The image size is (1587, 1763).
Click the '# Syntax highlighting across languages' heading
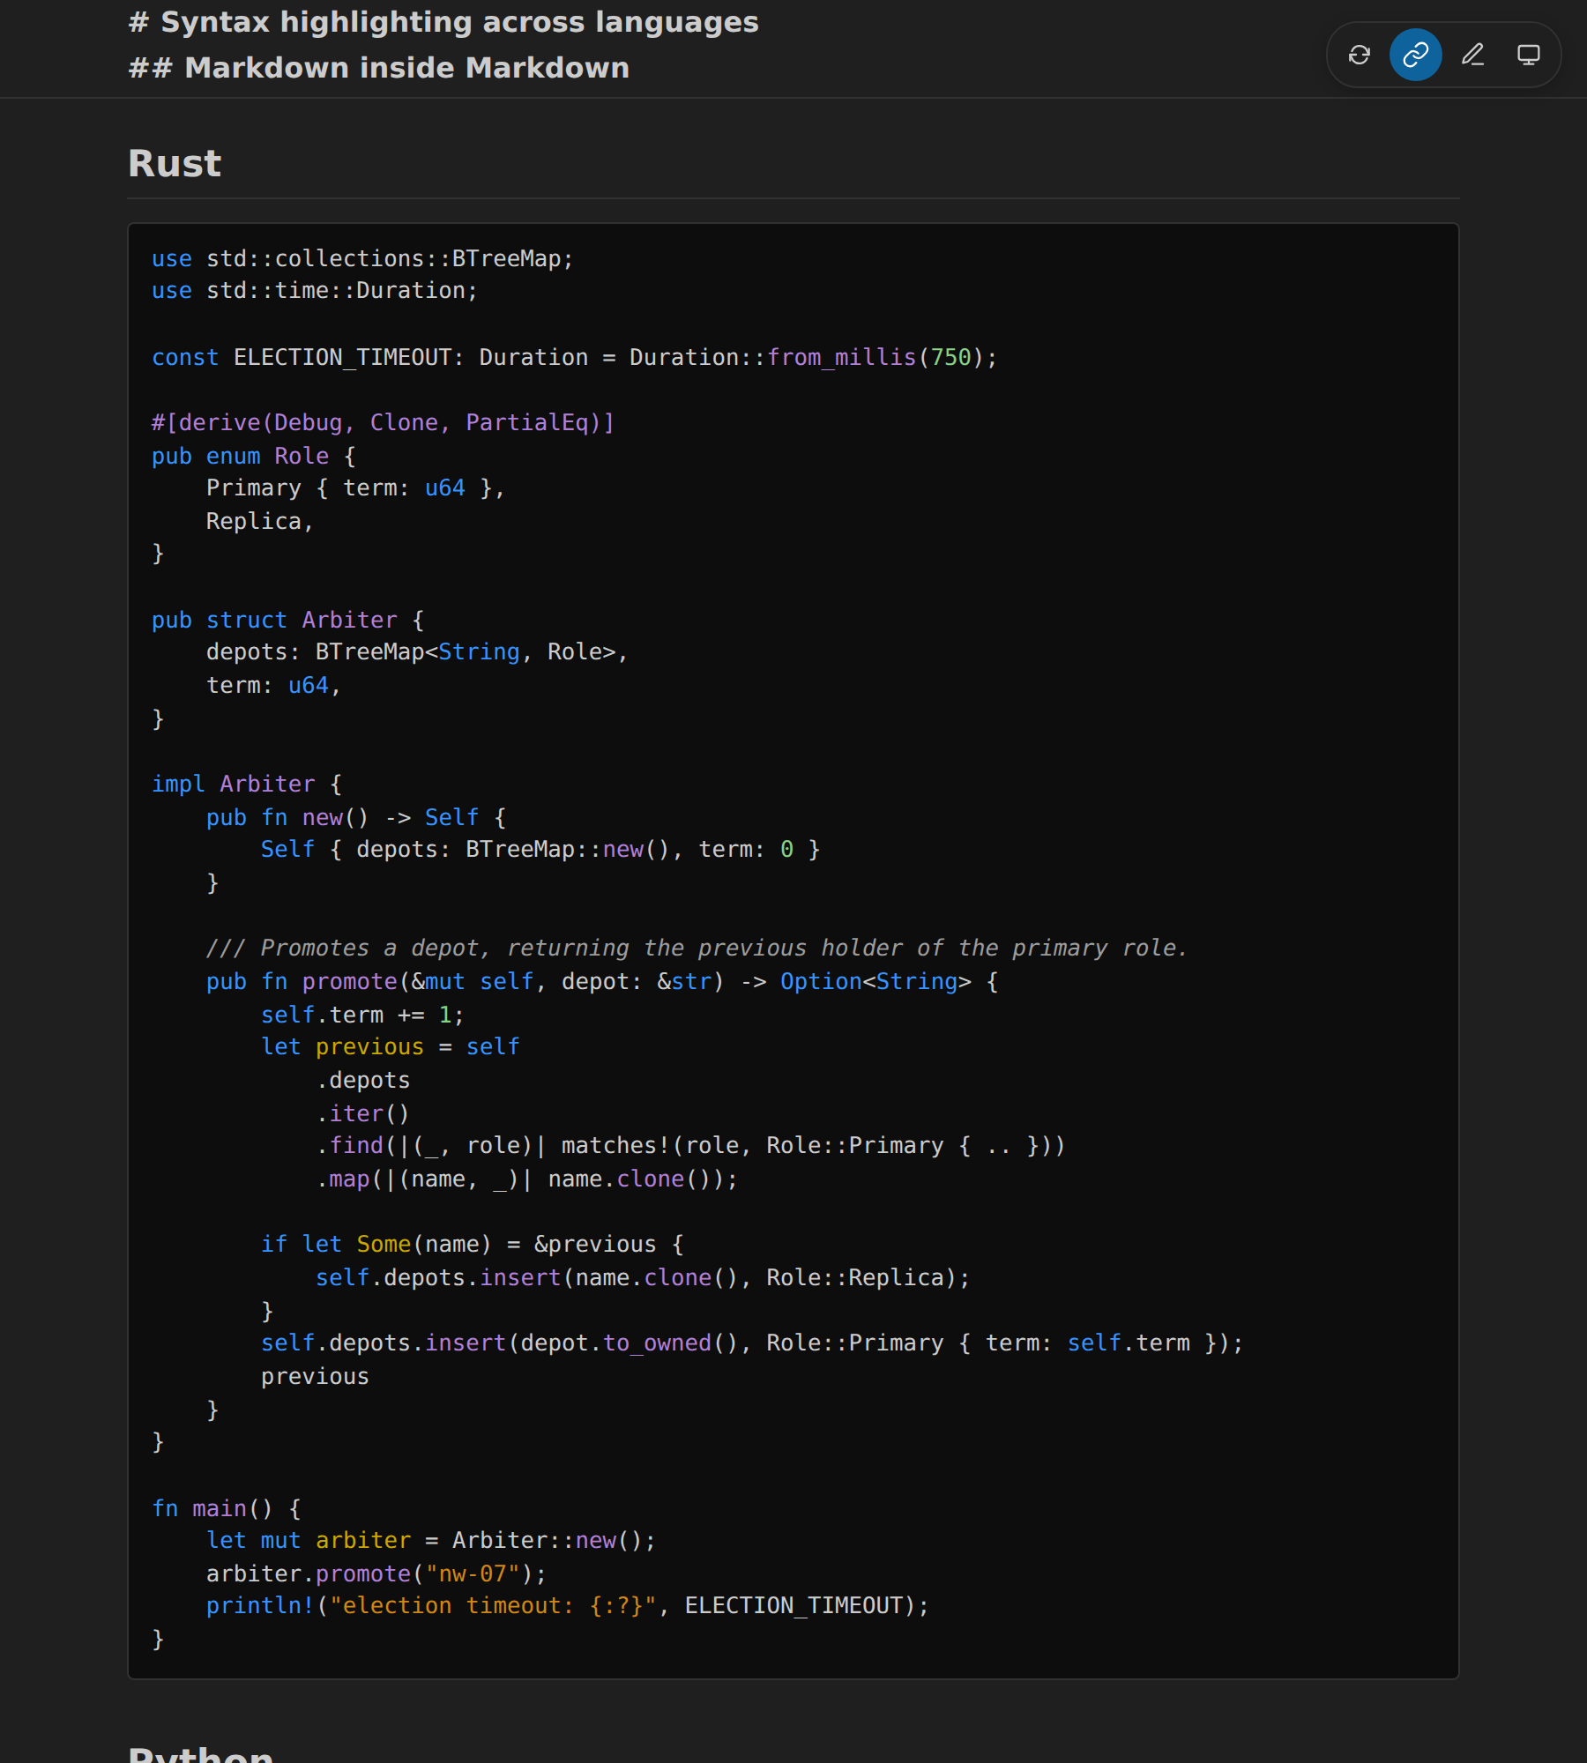(443, 22)
